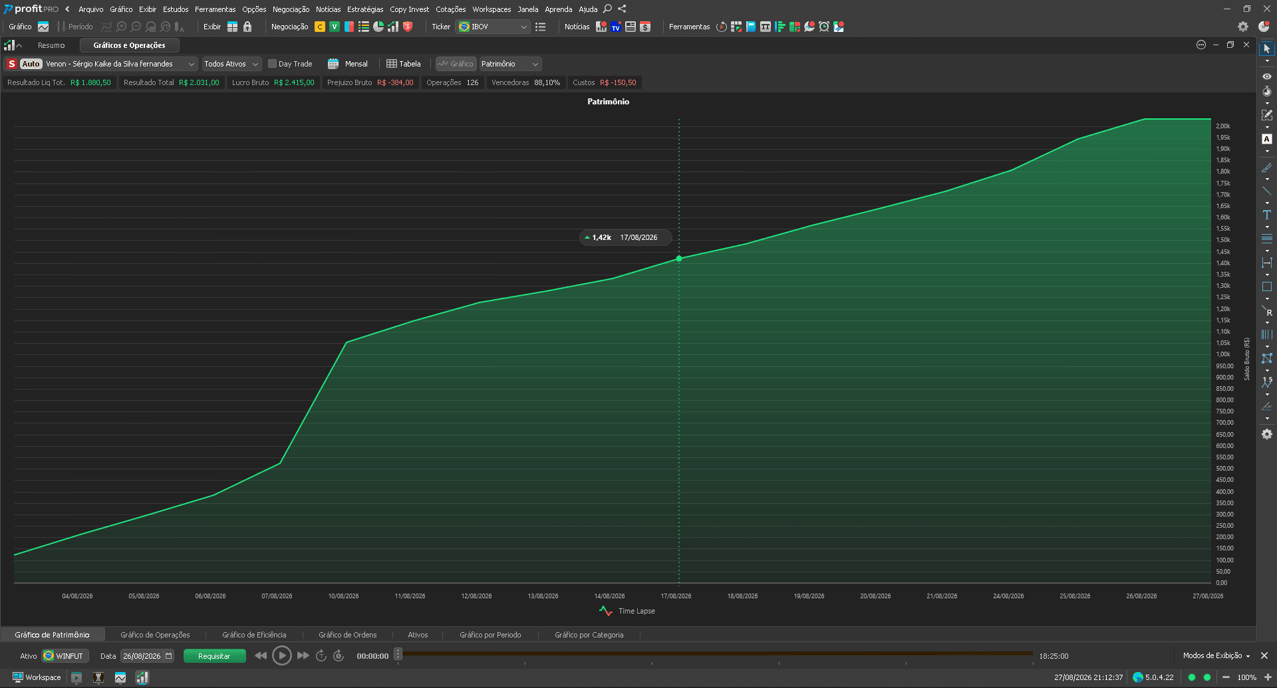Viewport: 1277px width, 688px height.
Task: Open main settings gear at top right
Action: pyautogui.click(x=1243, y=27)
